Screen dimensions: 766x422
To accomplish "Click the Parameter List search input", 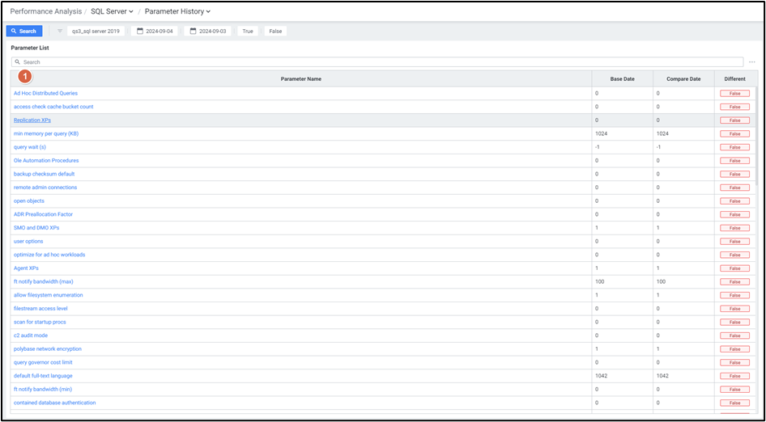I will click(x=381, y=62).
